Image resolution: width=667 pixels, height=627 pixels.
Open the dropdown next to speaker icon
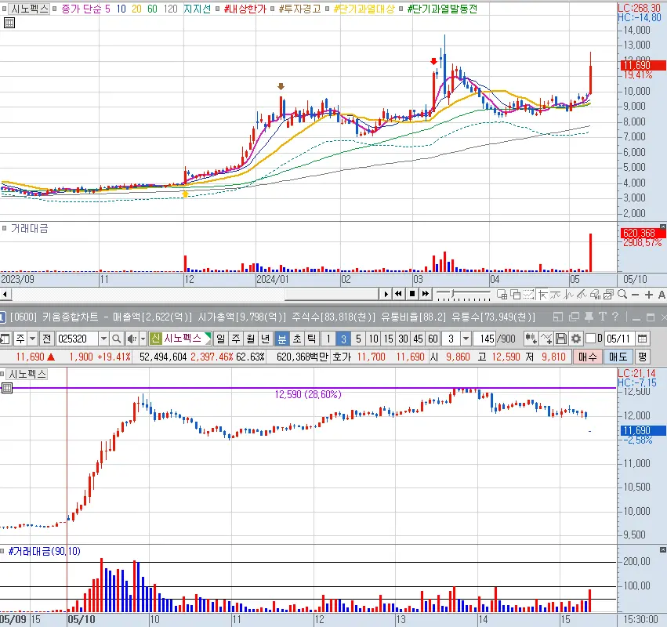143,339
